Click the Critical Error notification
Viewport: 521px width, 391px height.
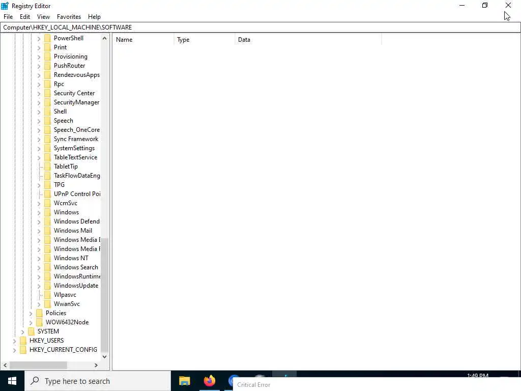[x=377, y=384]
